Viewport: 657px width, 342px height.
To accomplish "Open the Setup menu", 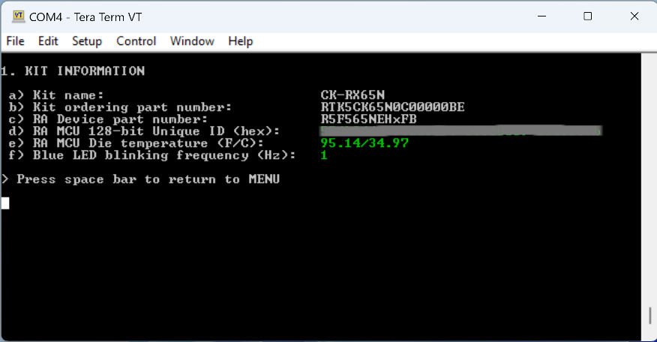I will [87, 41].
